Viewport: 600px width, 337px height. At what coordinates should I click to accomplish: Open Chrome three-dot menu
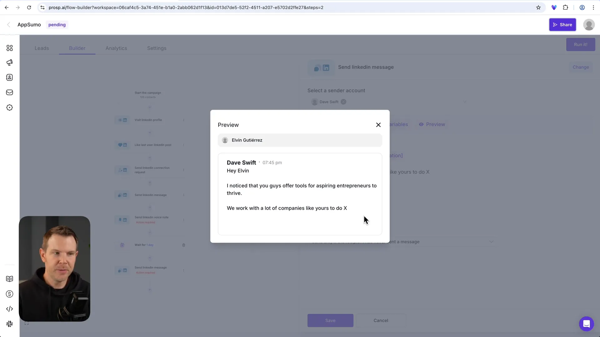593,7
